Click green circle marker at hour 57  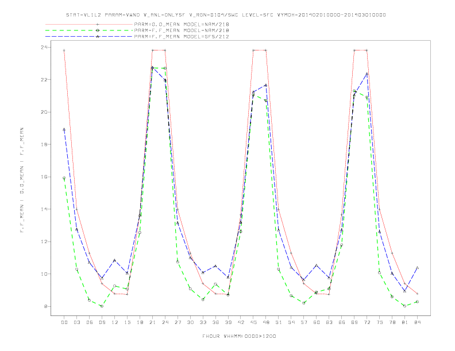[x=304, y=303]
